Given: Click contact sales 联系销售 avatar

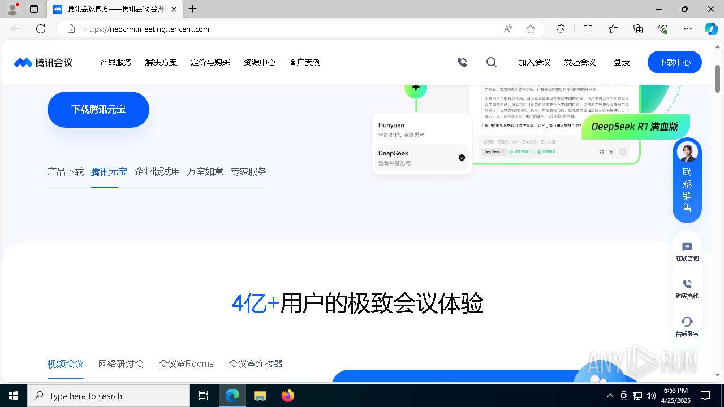Looking at the screenshot, I should point(687,153).
